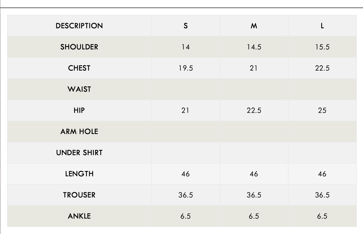Click chest value 19.5 for small

(186, 68)
